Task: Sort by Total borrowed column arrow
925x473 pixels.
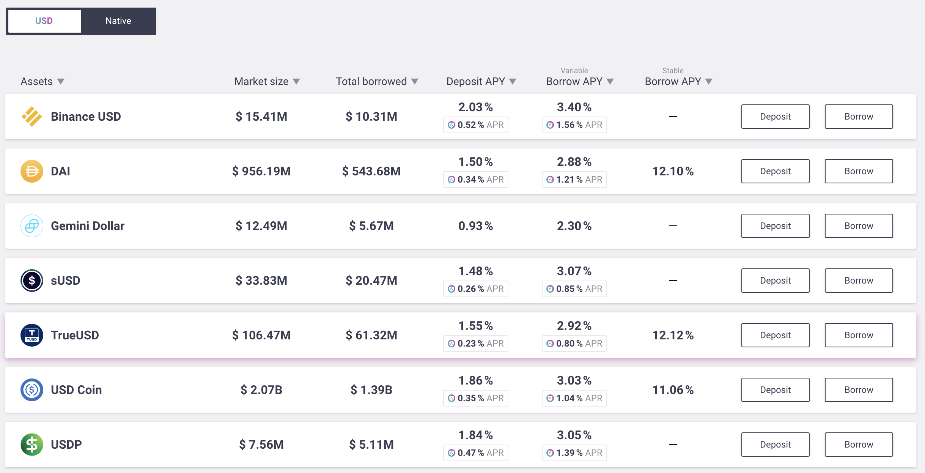Action: [x=415, y=82]
